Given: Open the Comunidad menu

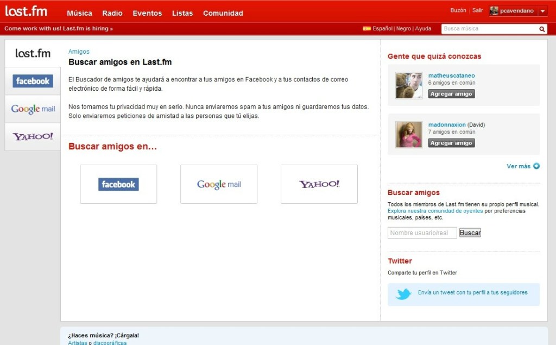Looking at the screenshot, I should pos(223,13).
